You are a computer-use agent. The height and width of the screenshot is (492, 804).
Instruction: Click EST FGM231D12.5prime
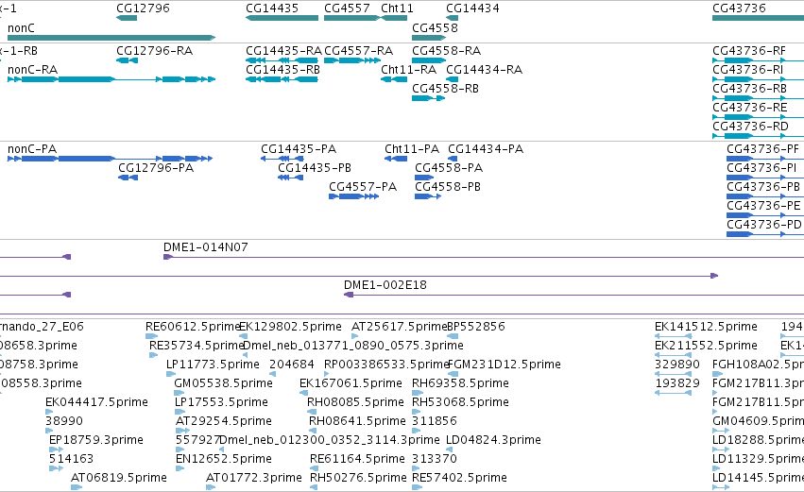[x=453, y=375]
